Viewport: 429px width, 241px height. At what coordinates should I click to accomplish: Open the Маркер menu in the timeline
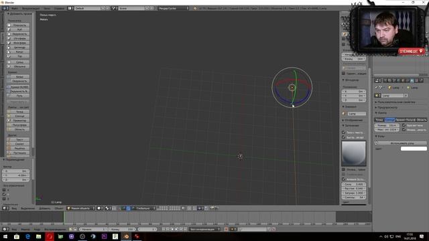click(x=25, y=229)
